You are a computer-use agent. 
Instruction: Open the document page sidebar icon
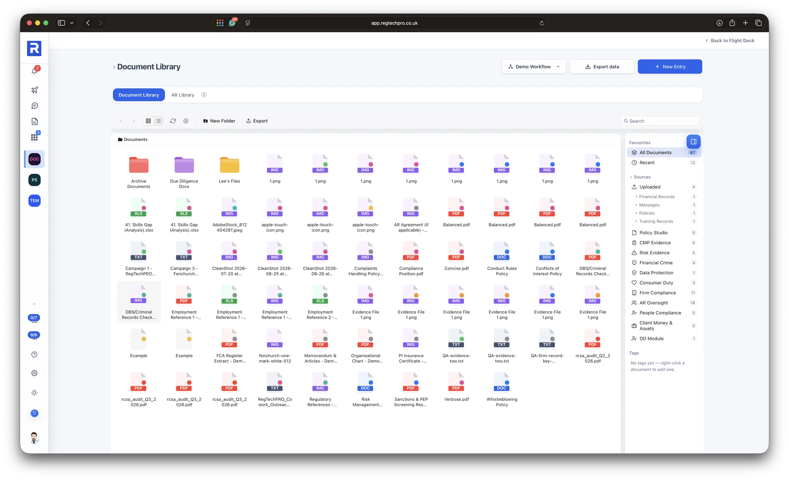pos(35,121)
